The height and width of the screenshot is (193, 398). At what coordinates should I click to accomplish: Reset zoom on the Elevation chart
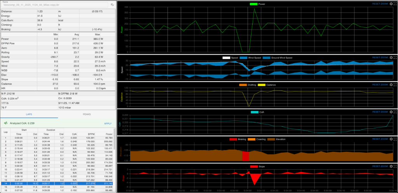coord(380,139)
